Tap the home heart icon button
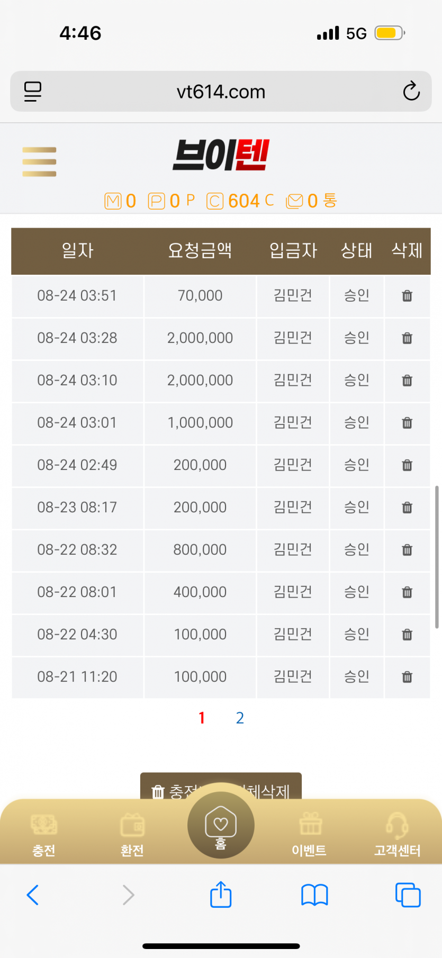The image size is (442, 958). point(221,825)
